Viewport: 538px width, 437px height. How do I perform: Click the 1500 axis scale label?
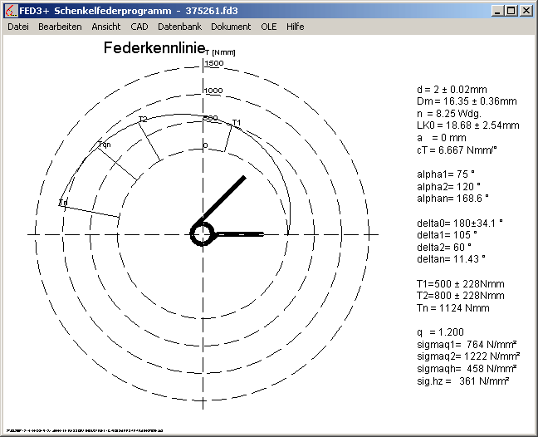(214, 63)
